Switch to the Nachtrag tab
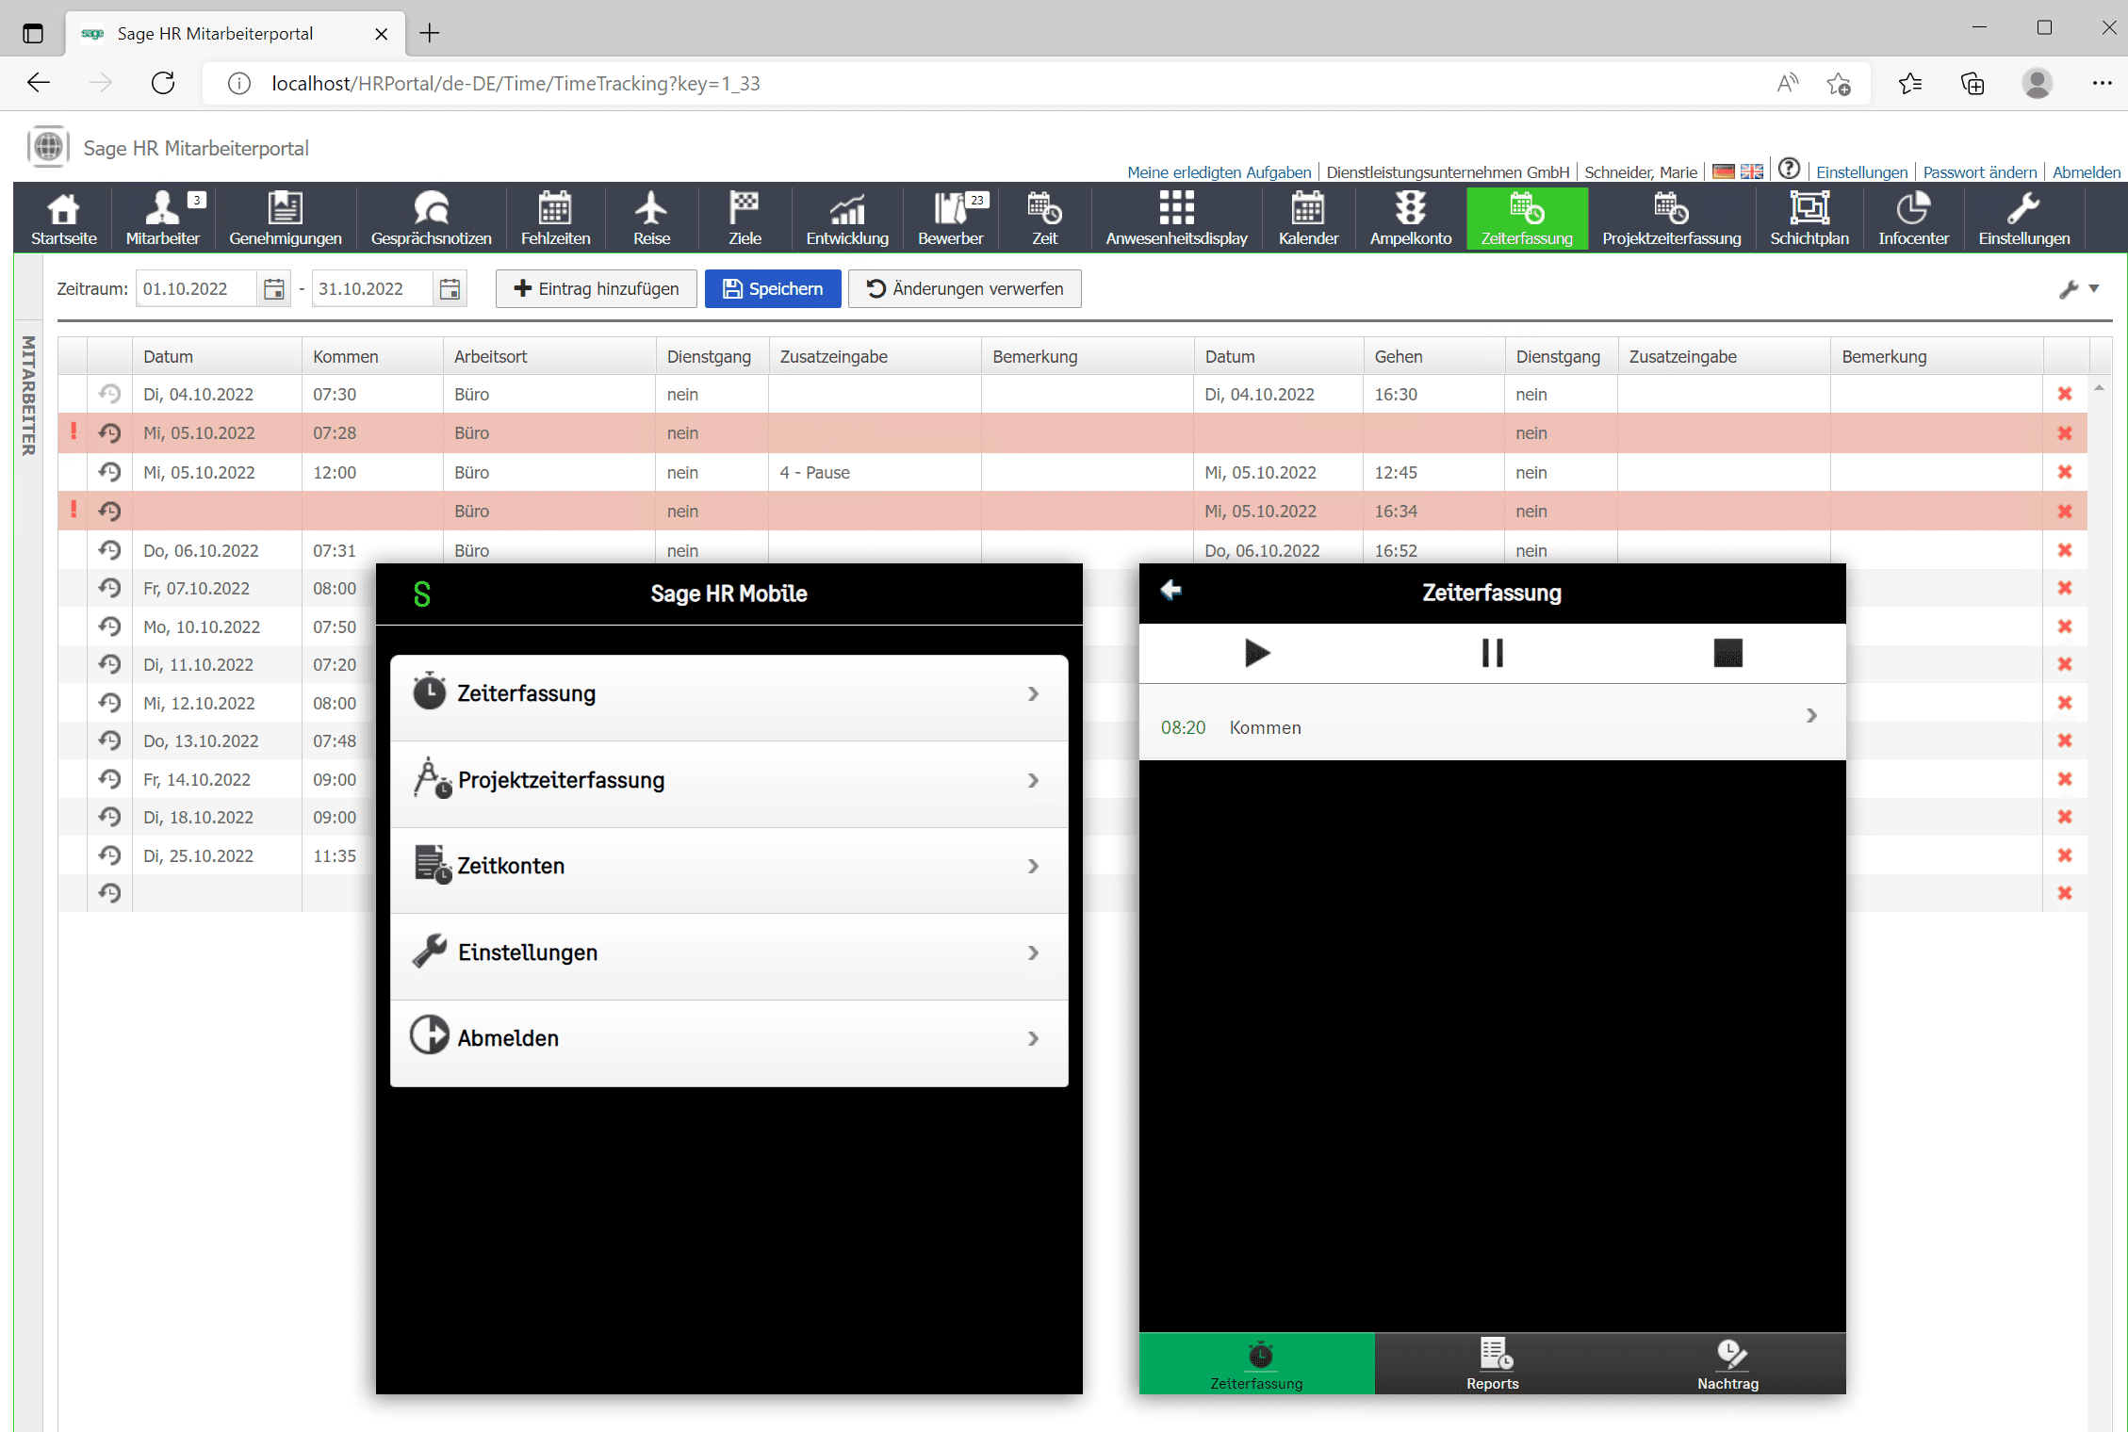This screenshot has width=2128, height=1432. 1727,1364
